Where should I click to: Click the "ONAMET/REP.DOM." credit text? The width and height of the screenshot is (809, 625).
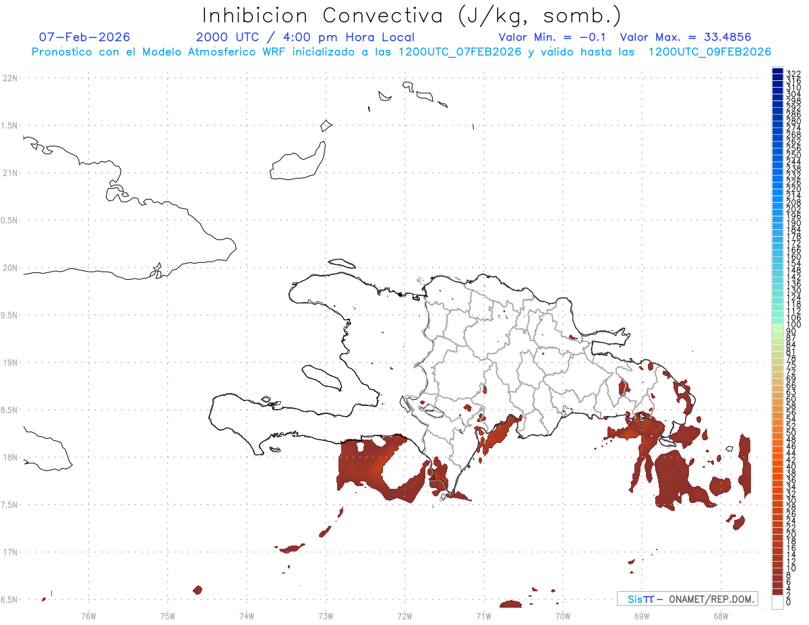click(711, 599)
